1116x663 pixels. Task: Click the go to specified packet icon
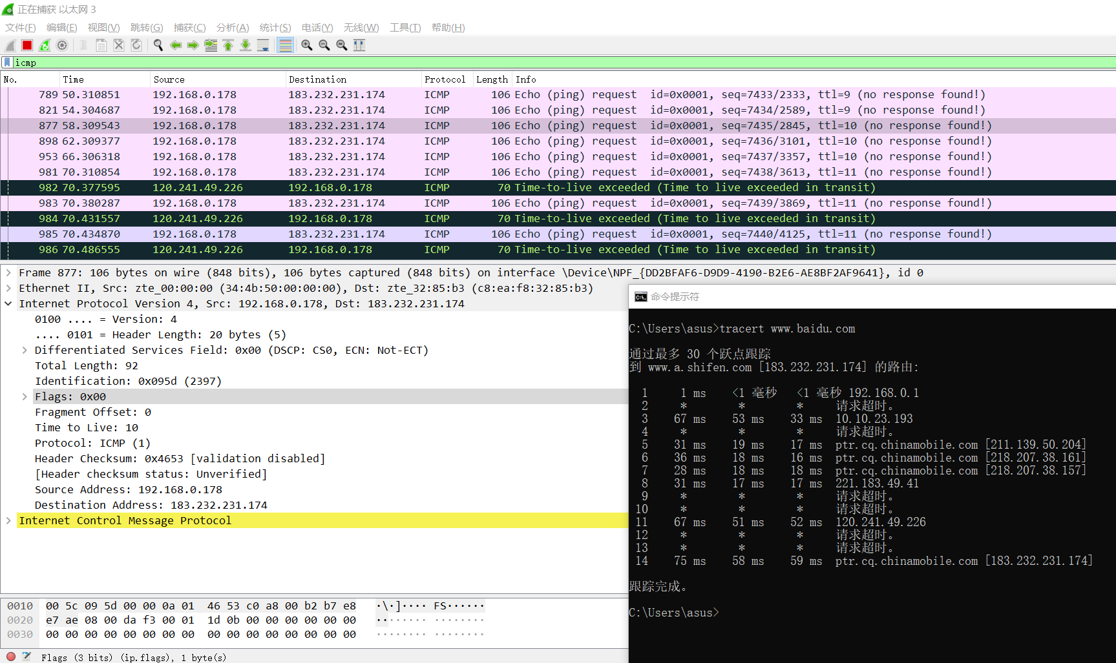(x=211, y=45)
